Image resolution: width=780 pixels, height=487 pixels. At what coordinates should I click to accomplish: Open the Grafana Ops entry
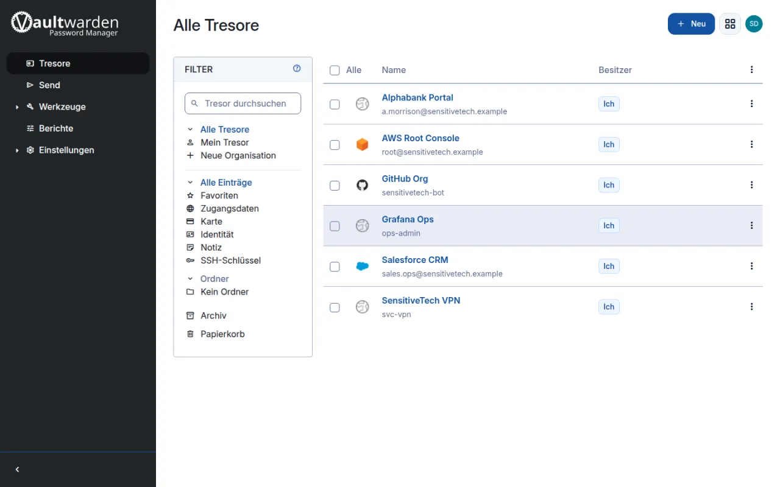pyautogui.click(x=408, y=219)
